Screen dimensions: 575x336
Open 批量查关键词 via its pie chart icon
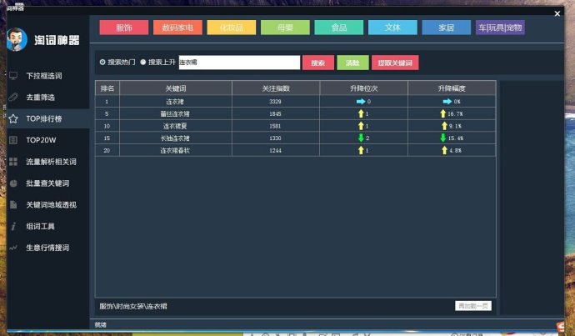click(13, 183)
